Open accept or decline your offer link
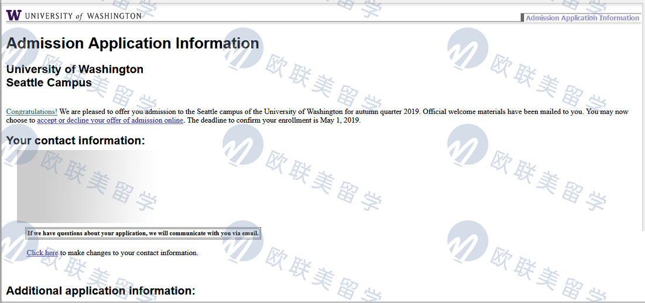This screenshot has width=645, height=303. point(110,120)
